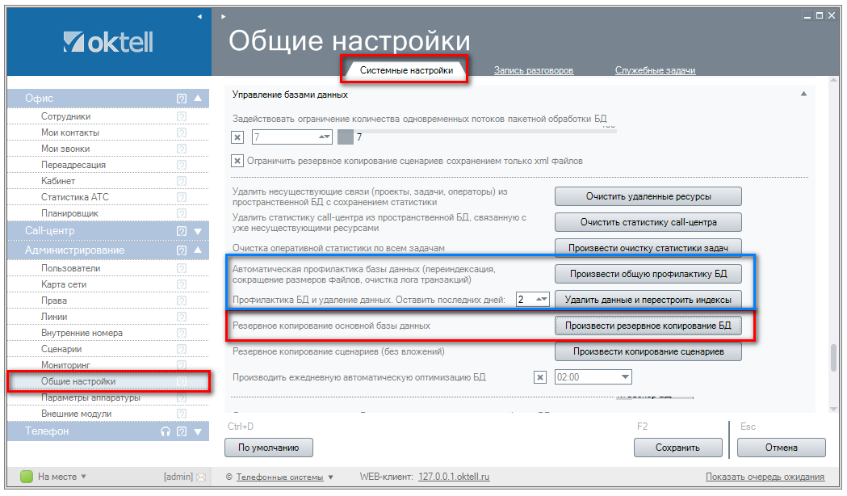The width and height of the screenshot is (847, 496).
Task: Click the envelope icon next to [admin]
Action: [201, 477]
